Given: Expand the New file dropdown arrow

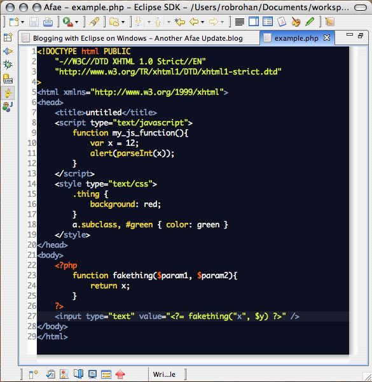Looking at the screenshot, I should (23, 22).
